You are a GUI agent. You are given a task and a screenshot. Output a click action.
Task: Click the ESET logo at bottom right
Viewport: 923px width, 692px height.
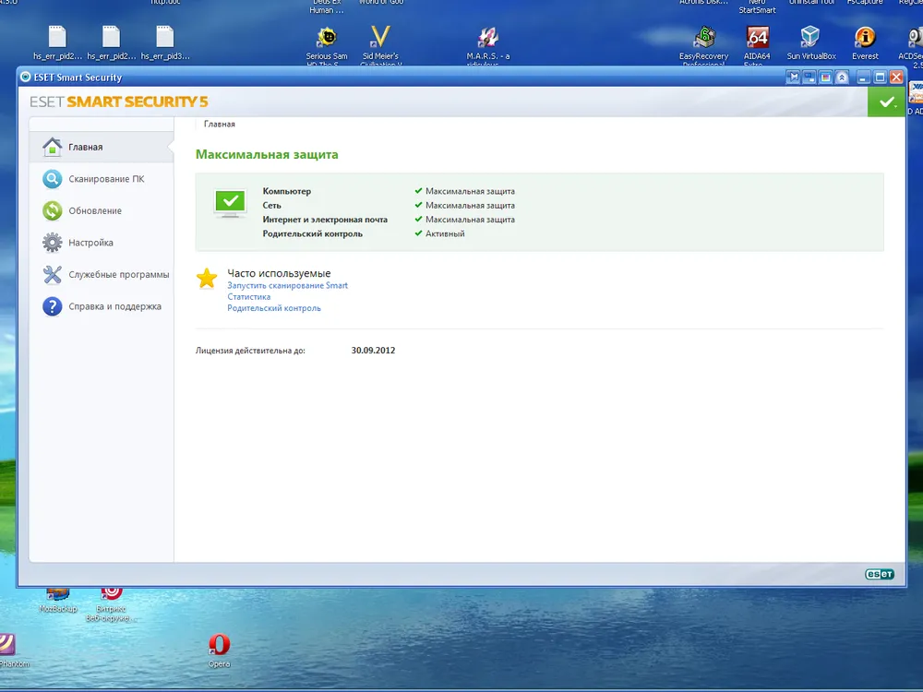coord(879,574)
